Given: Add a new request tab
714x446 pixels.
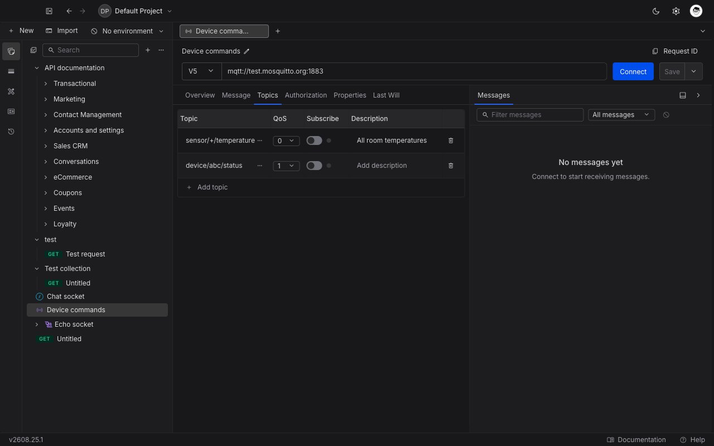Looking at the screenshot, I should coord(278,31).
